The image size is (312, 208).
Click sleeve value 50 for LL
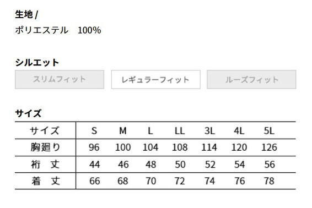(x=180, y=165)
